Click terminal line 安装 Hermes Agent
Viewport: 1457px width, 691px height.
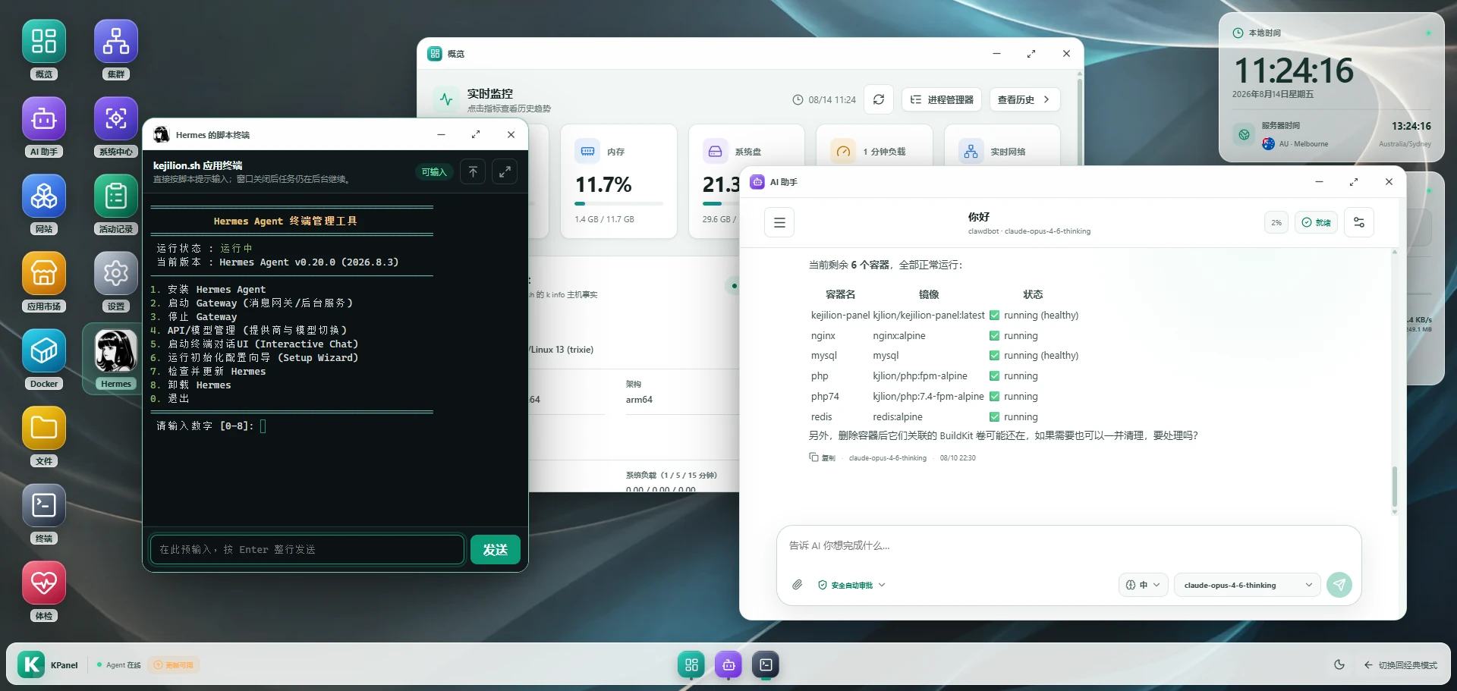(208, 290)
